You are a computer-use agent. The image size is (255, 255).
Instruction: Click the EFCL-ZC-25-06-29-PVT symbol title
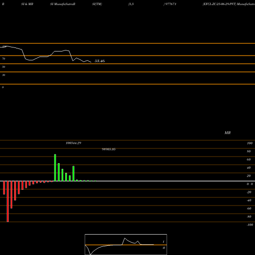pos(219,4)
